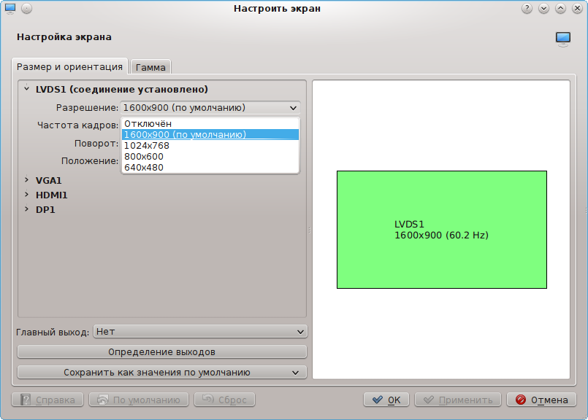This screenshot has height=420, width=588.
Task: Click the help question mark title button
Action: (x=527, y=9)
